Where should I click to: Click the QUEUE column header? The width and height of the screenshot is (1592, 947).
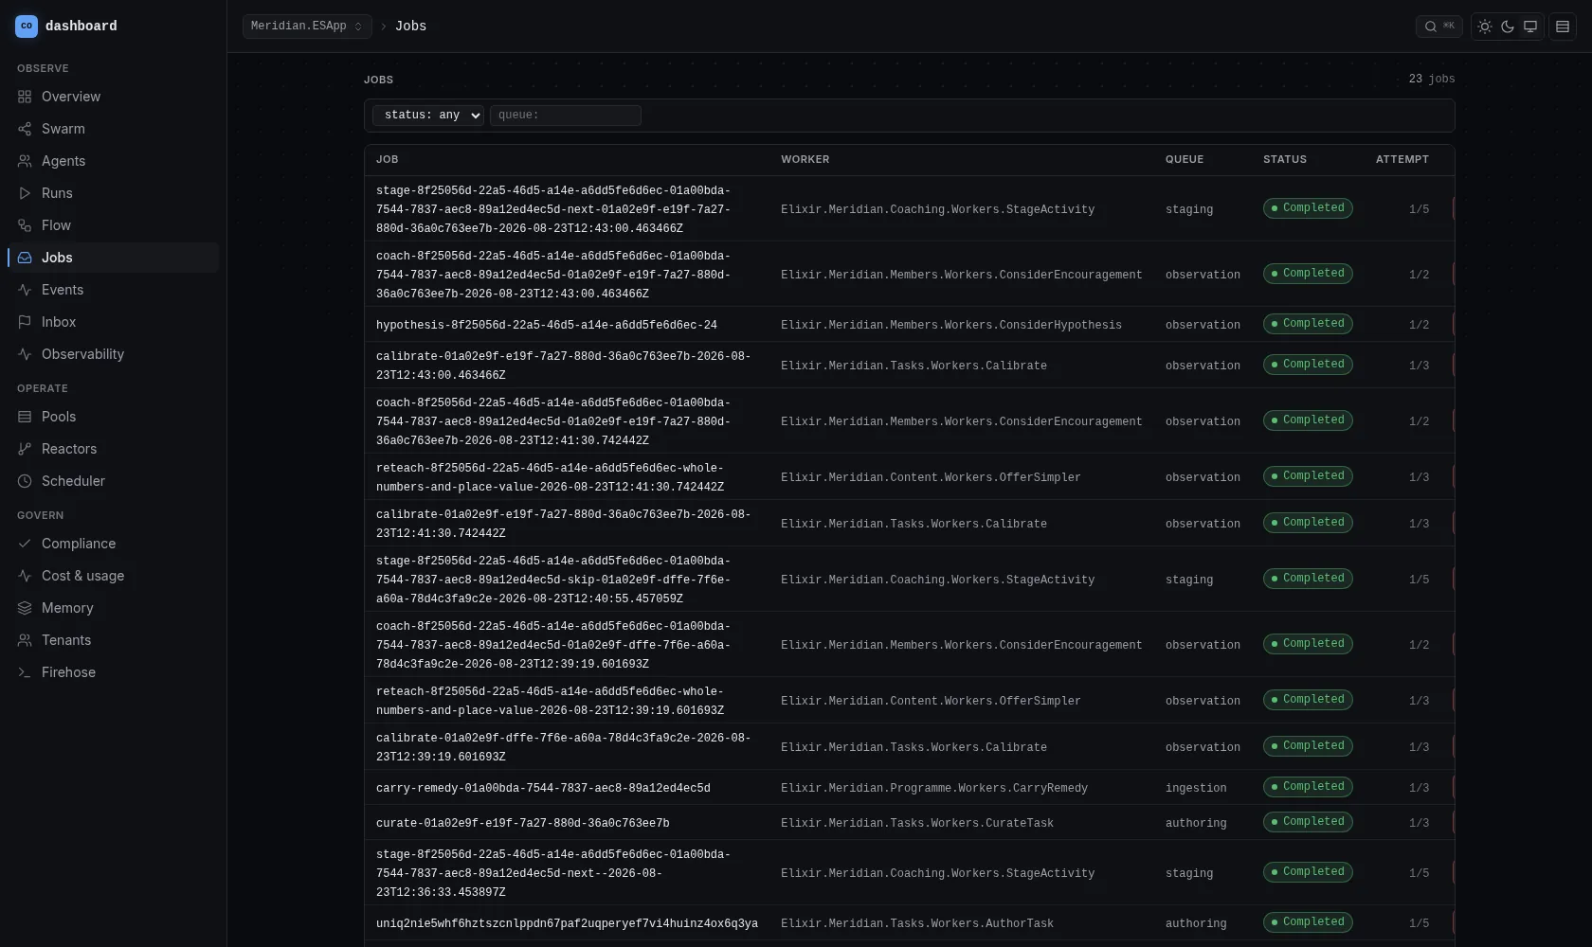1184,160
